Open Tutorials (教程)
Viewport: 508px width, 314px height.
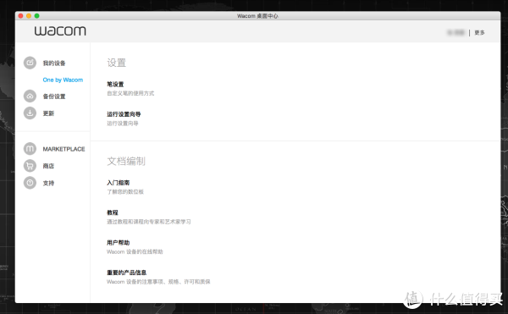113,212
